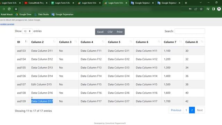Open the Syarat Layanan terms link
The image size is (222, 125).
(x=7, y=24)
